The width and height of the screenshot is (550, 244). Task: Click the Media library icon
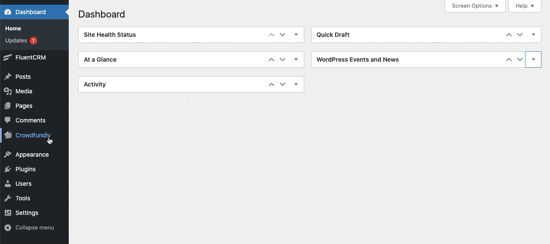pos(8,91)
